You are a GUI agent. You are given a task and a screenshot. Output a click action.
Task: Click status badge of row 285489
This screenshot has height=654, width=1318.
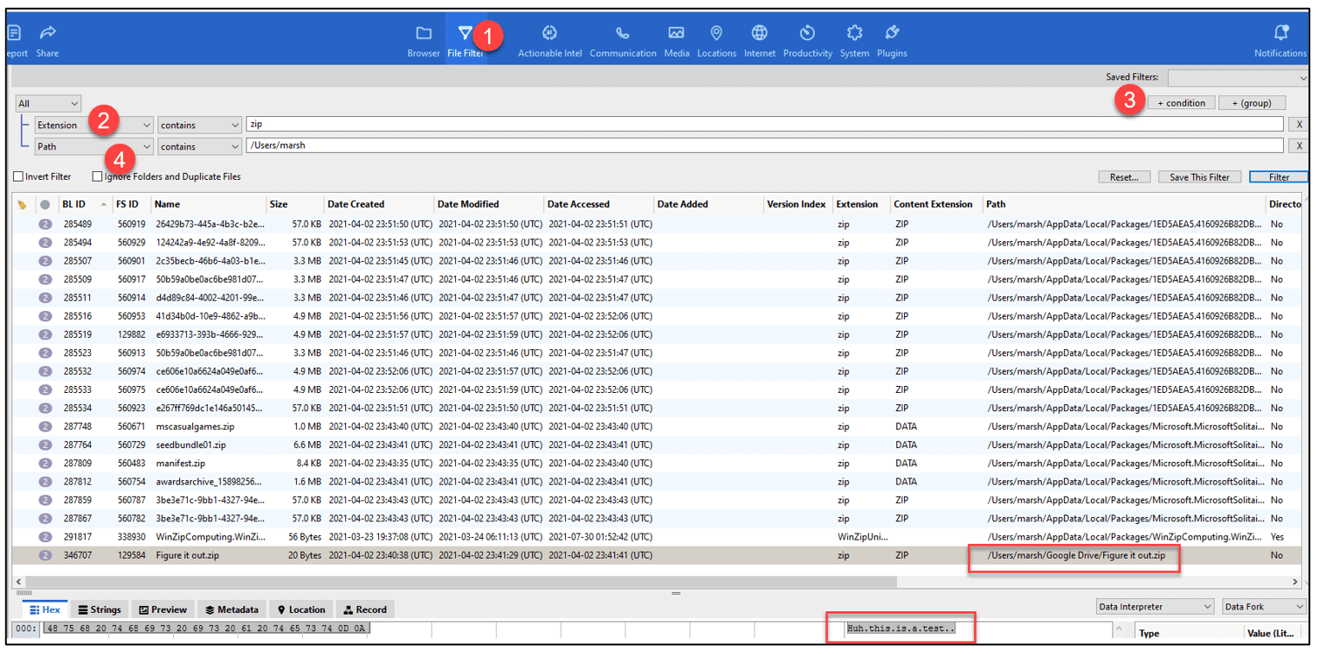(x=45, y=224)
